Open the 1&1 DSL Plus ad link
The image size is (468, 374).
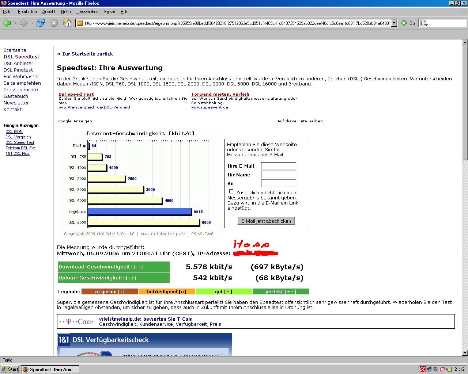coord(18,153)
